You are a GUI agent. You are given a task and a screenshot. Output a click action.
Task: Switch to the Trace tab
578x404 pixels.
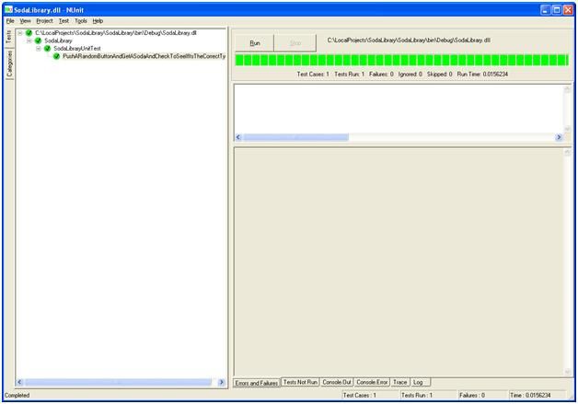pyautogui.click(x=400, y=382)
